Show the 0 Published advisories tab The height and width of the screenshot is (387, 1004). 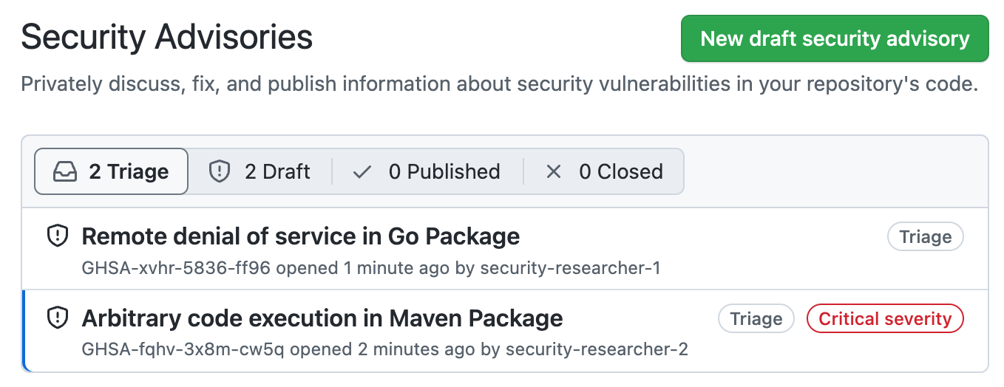point(444,172)
